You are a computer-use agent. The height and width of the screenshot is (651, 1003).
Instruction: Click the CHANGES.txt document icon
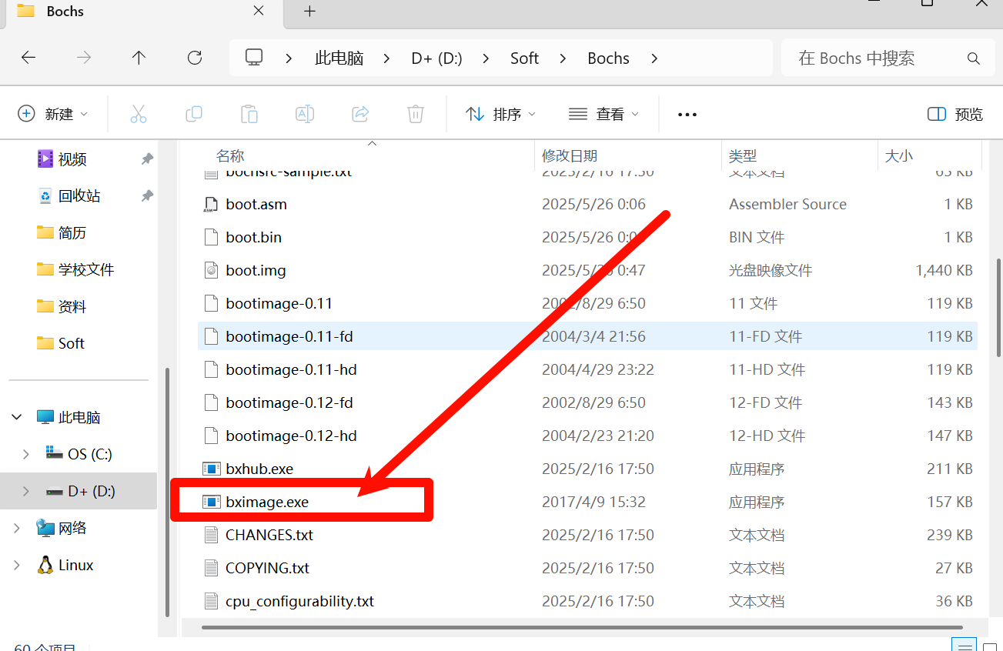pos(211,535)
